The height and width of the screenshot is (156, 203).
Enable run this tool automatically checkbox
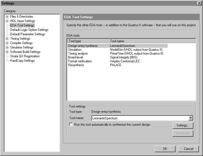click(x=71, y=125)
